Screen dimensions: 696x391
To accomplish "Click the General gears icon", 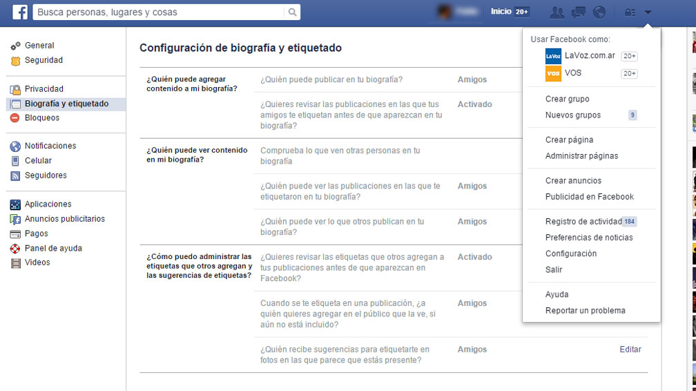I will tap(15, 46).
